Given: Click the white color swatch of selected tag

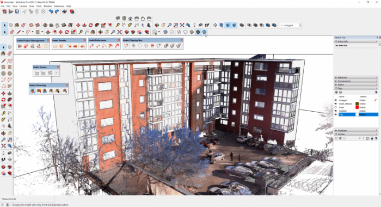Looking at the screenshot, I should pyautogui.click(x=357, y=114).
